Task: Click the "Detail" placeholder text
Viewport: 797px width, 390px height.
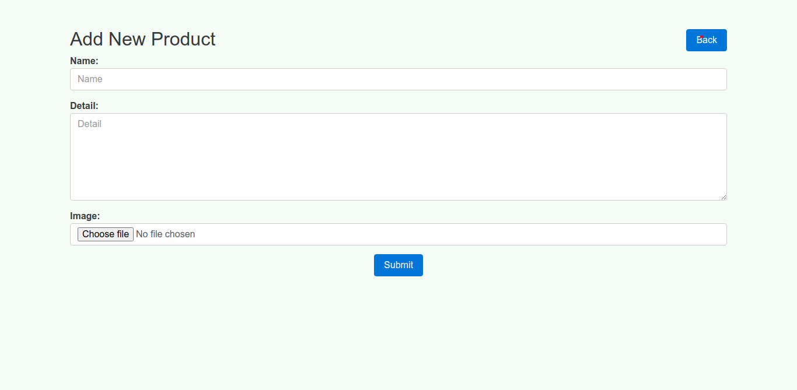Action: [x=89, y=124]
